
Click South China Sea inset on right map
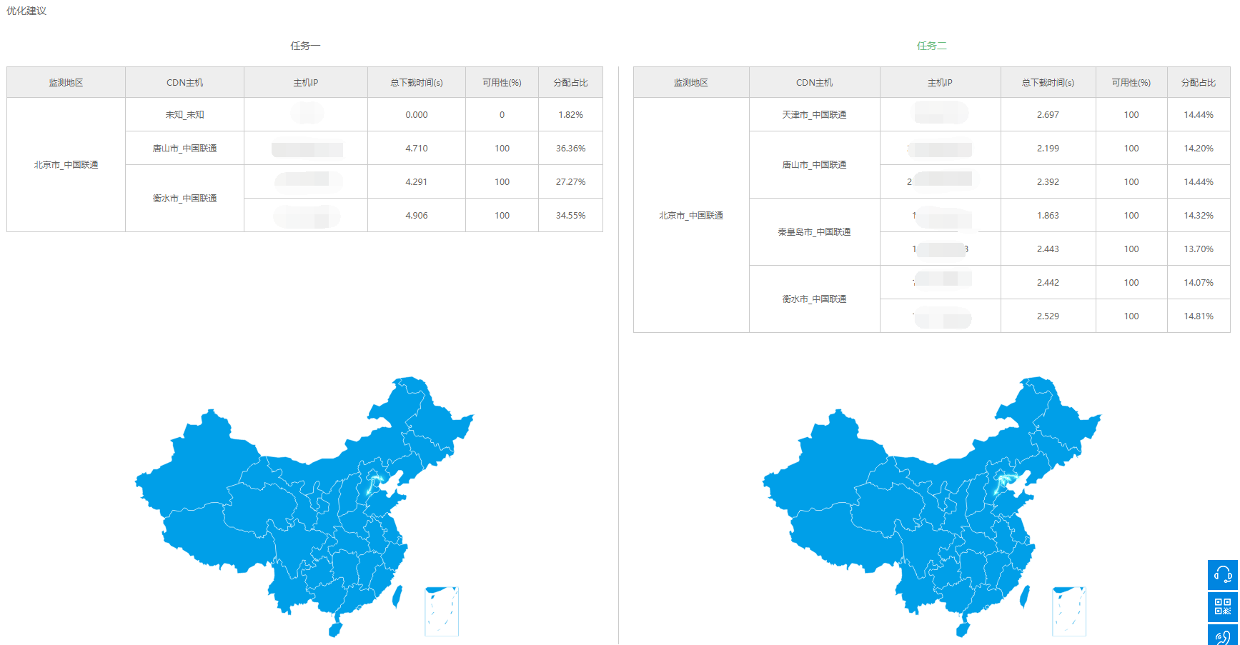pyautogui.click(x=1069, y=611)
